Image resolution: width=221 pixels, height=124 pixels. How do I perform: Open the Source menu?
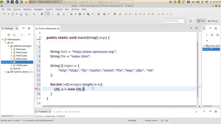[x=17, y=9]
